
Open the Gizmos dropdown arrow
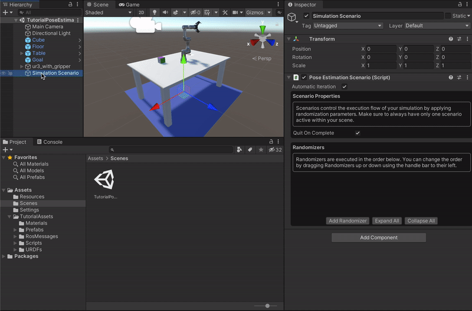[x=269, y=12]
